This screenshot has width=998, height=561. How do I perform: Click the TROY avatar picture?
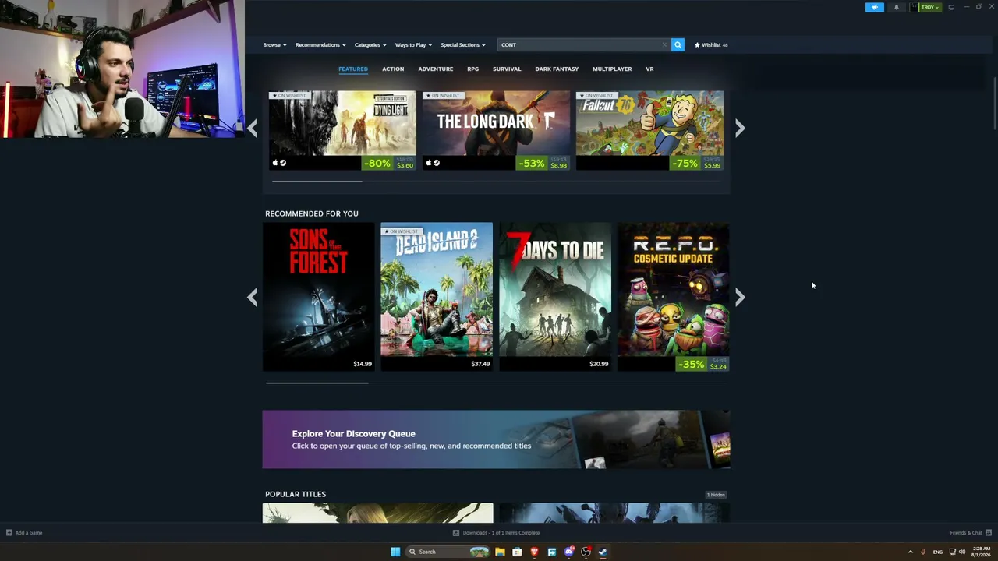pos(914,7)
